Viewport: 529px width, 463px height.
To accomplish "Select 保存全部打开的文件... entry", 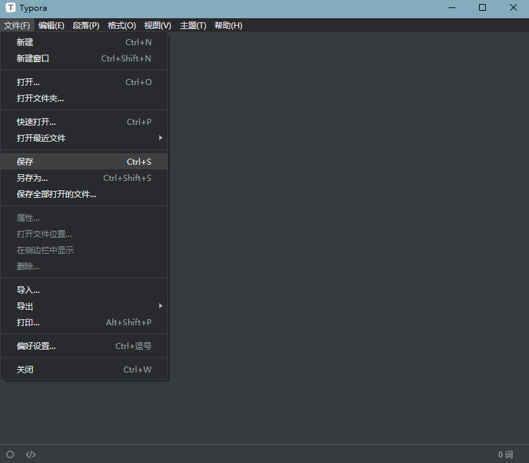I will coord(84,194).
